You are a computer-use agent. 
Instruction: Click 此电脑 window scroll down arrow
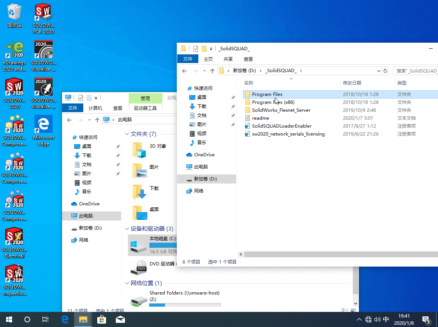355,303
